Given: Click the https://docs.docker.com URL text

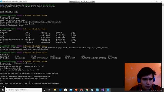Looking at the screenshot, I should [x=46, y=7].
